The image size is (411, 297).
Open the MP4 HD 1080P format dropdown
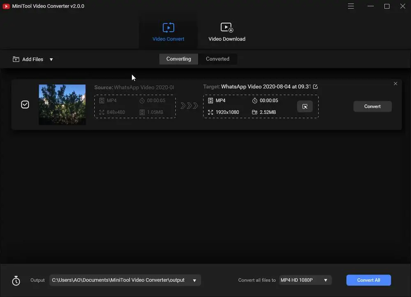[305, 280]
